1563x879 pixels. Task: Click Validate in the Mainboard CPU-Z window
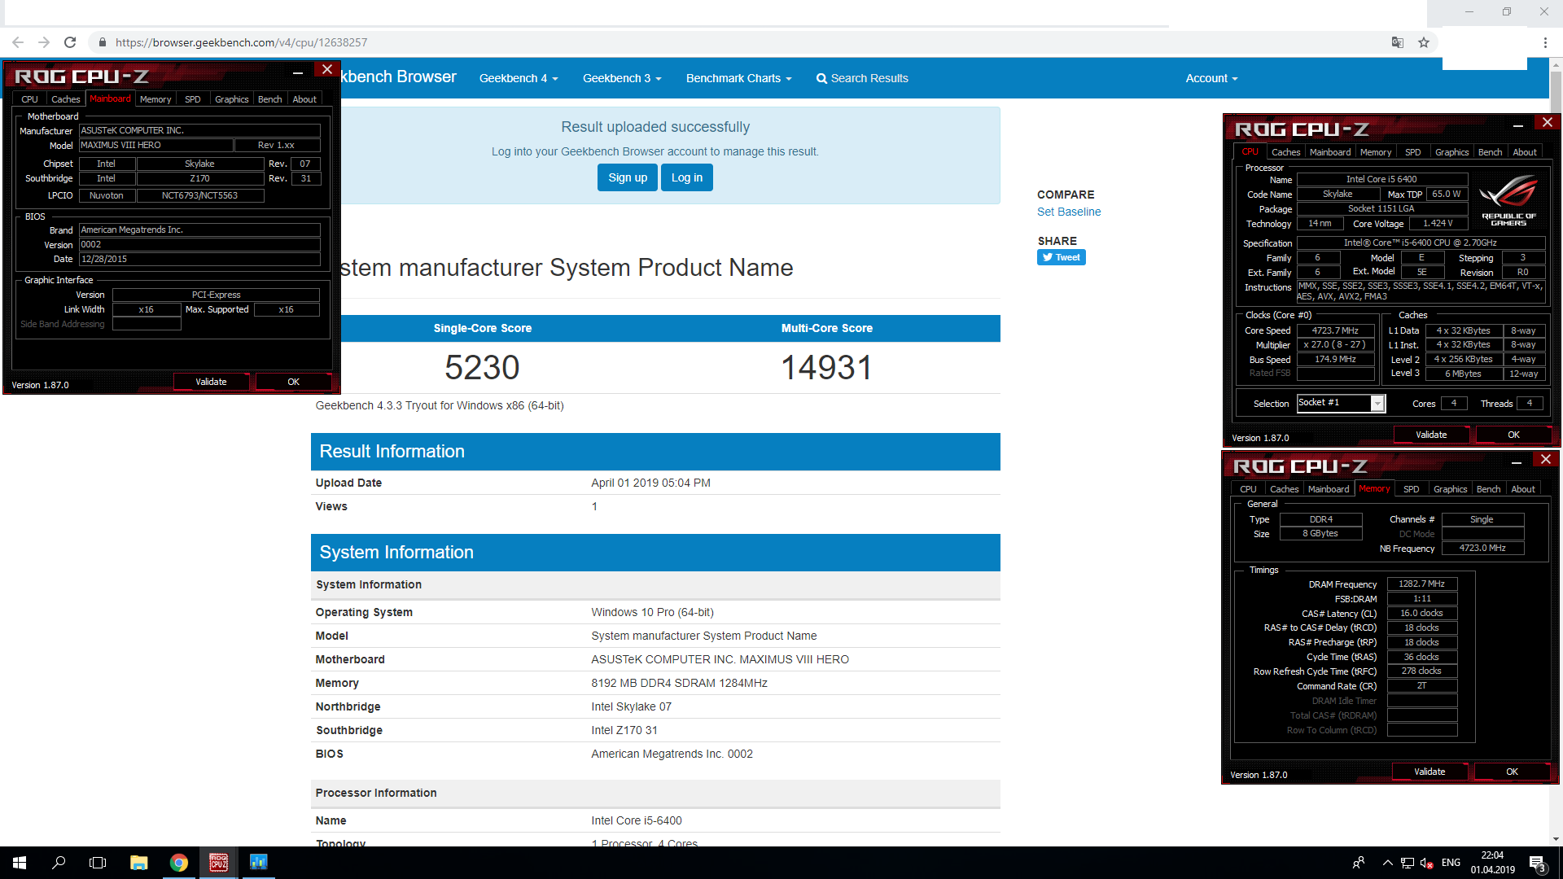212,382
